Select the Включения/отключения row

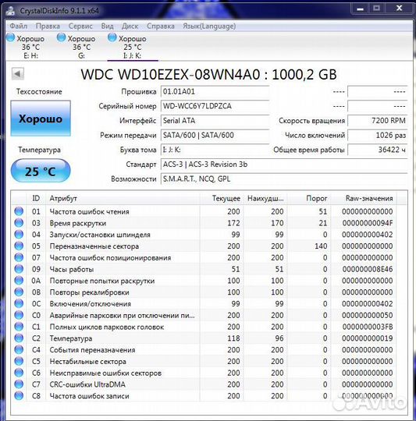coord(204,304)
